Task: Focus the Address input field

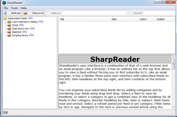Action: (94, 13)
